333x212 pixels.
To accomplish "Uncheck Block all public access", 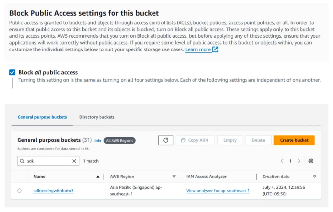I will click(x=12, y=72).
